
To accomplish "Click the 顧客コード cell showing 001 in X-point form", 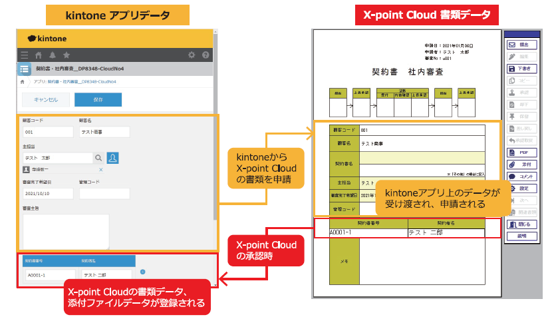I will tap(422, 131).
